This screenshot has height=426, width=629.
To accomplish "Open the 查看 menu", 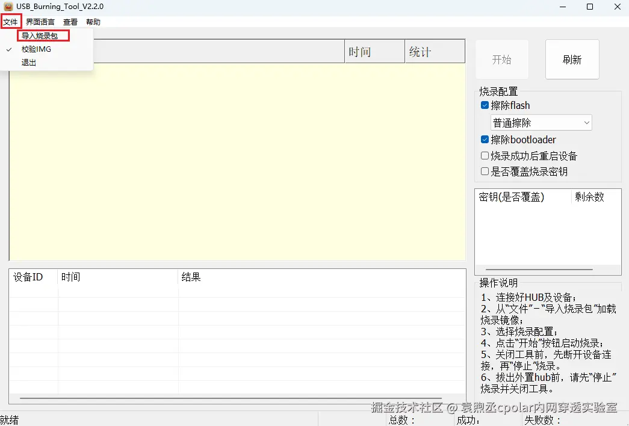I will [70, 22].
